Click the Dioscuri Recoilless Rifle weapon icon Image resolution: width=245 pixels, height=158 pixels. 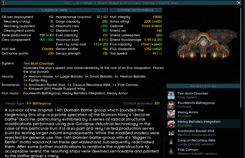171,142
